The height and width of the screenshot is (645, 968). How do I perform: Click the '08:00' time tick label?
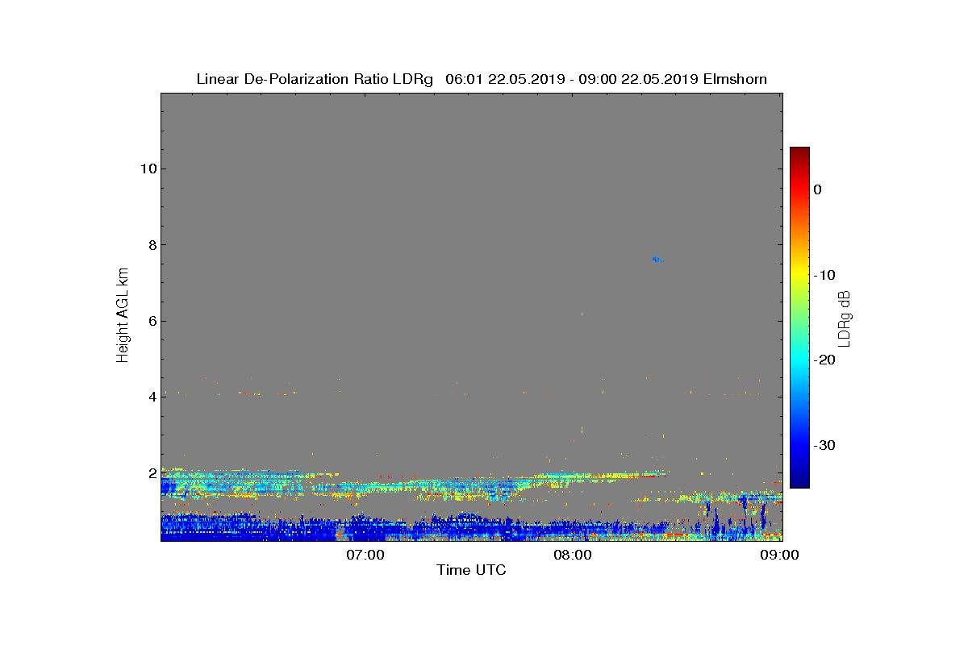coord(574,555)
